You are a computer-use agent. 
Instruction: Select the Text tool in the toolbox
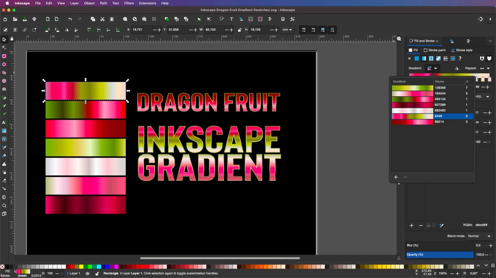point(5,122)
